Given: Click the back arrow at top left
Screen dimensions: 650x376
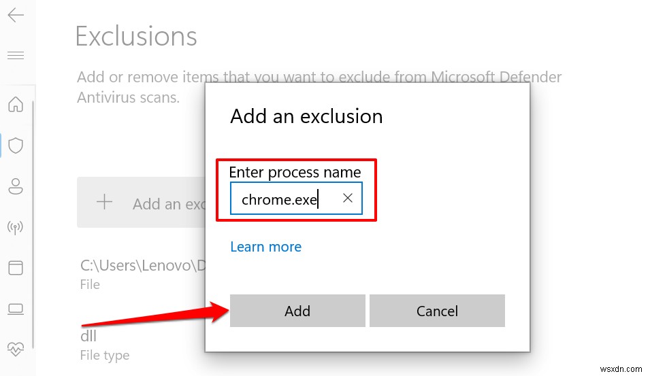Looking at the screenshot, I should [x=16, y=16].
